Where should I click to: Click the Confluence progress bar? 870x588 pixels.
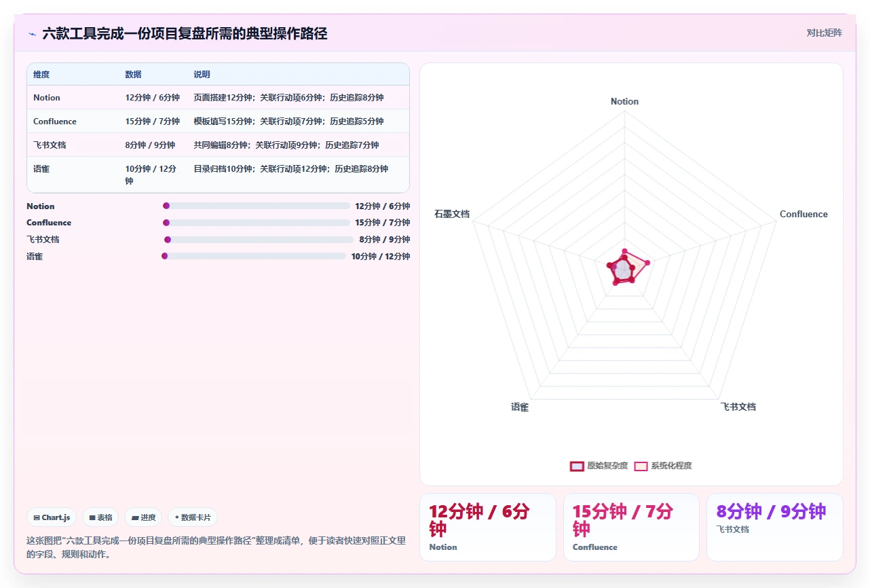point(257,223)
